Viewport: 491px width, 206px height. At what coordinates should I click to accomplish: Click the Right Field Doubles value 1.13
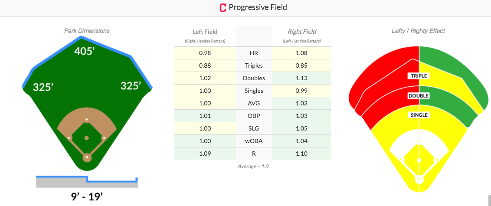tap(301, 78)
